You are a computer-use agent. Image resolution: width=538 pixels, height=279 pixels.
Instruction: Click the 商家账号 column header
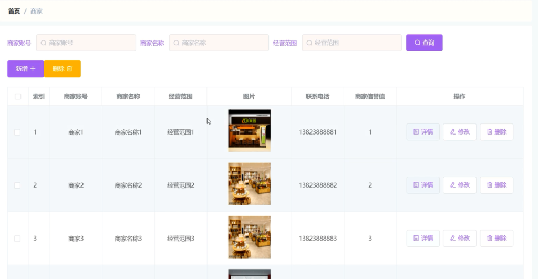tap(76, 97)
